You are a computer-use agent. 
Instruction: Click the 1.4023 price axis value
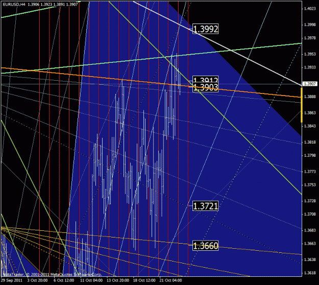pyautogui.click(x=310, y=9)
